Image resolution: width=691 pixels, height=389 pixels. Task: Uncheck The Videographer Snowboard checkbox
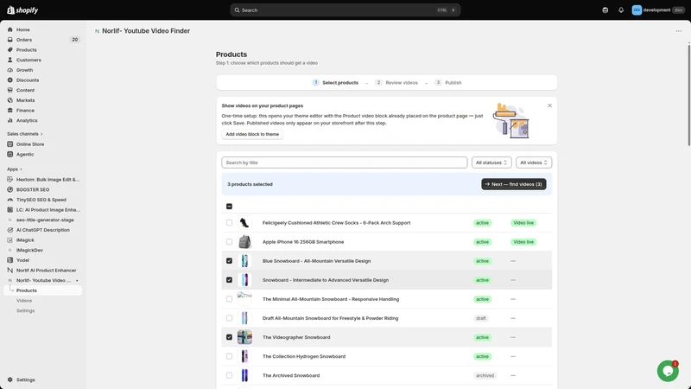(x=229, y=337)
